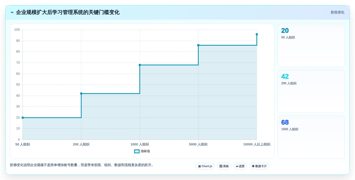Screen dimensions: 355x180
Task: Click the lightning icon beside the title
Action: [12, 12]
